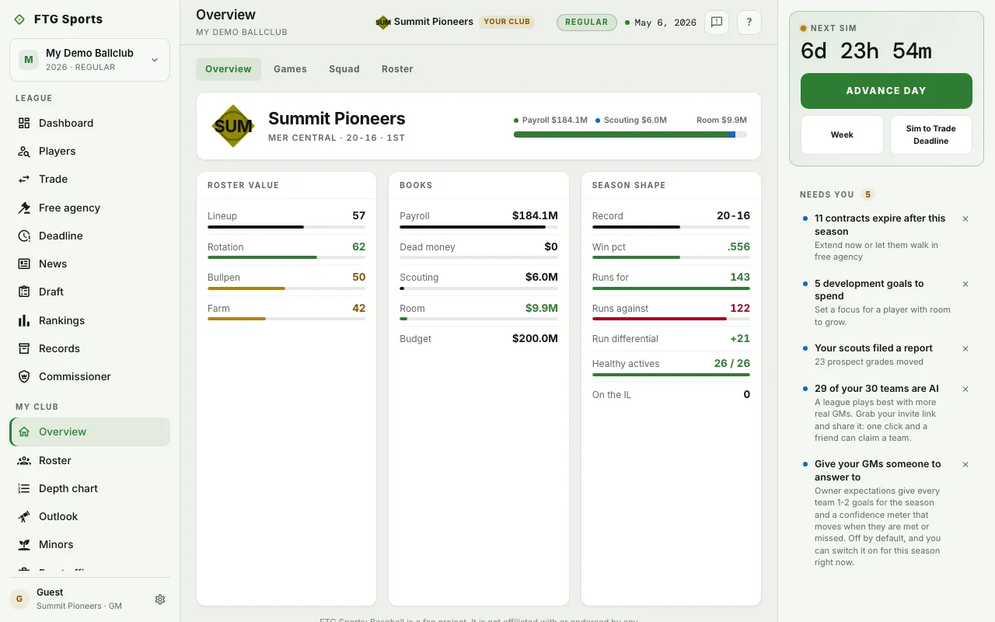Open the Dashboard grid icon
The image size is (995, 622).
point(24,123)
